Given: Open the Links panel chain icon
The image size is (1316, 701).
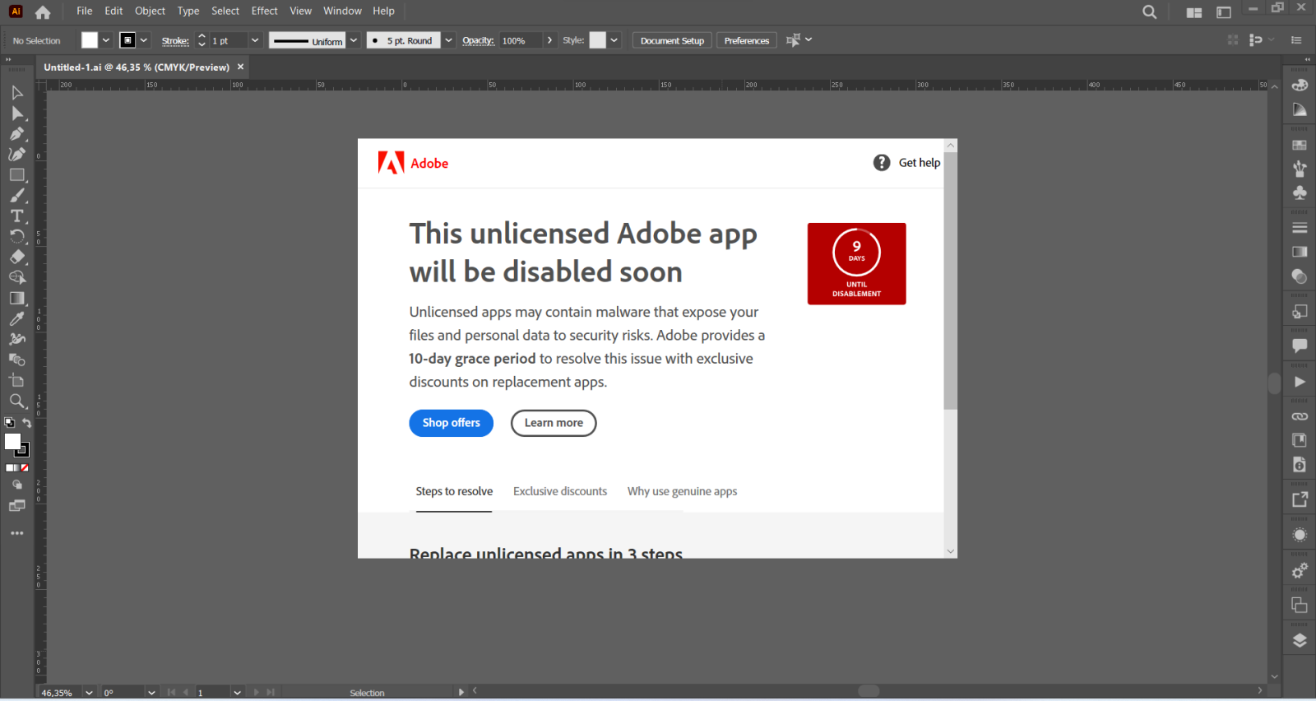Looking at the screenshot, I should click(x=1300, y=416).
